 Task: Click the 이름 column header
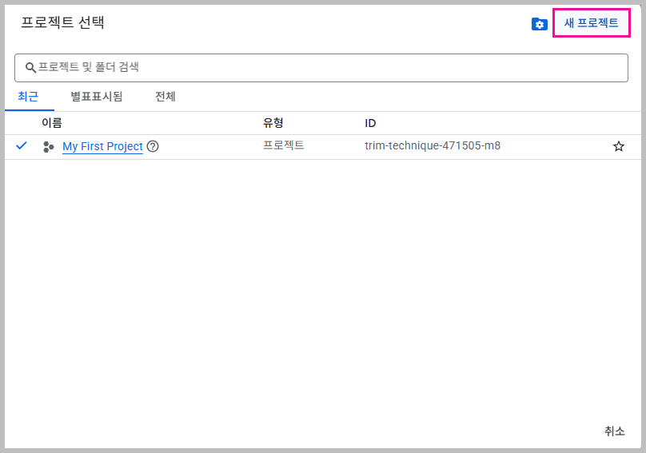coord(52,123)
